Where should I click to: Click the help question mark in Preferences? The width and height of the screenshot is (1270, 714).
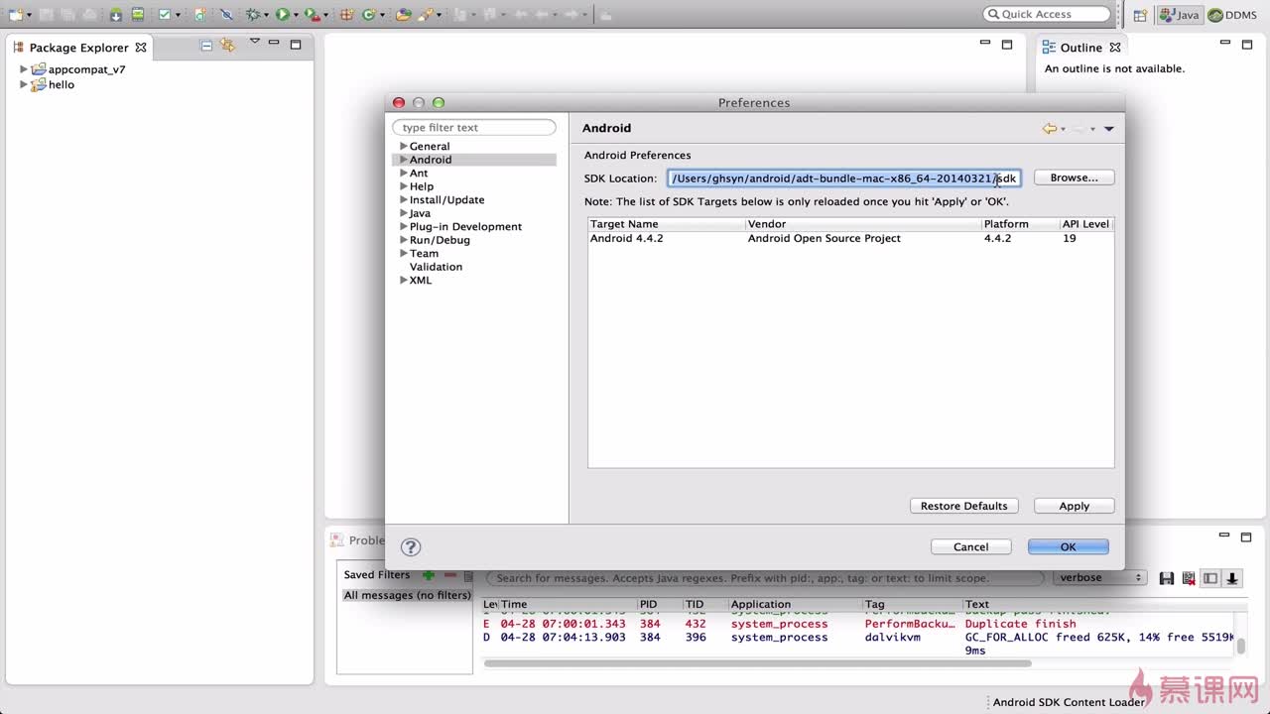coord(411,547)
